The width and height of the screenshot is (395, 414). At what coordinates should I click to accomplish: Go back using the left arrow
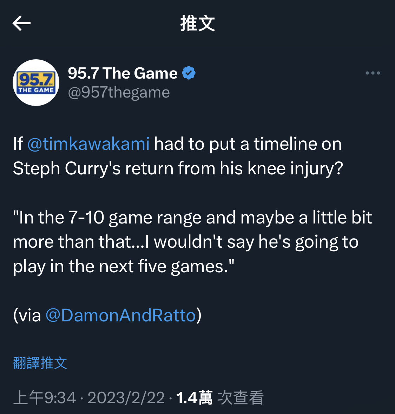pyautogui.click(x=21, y=23)
